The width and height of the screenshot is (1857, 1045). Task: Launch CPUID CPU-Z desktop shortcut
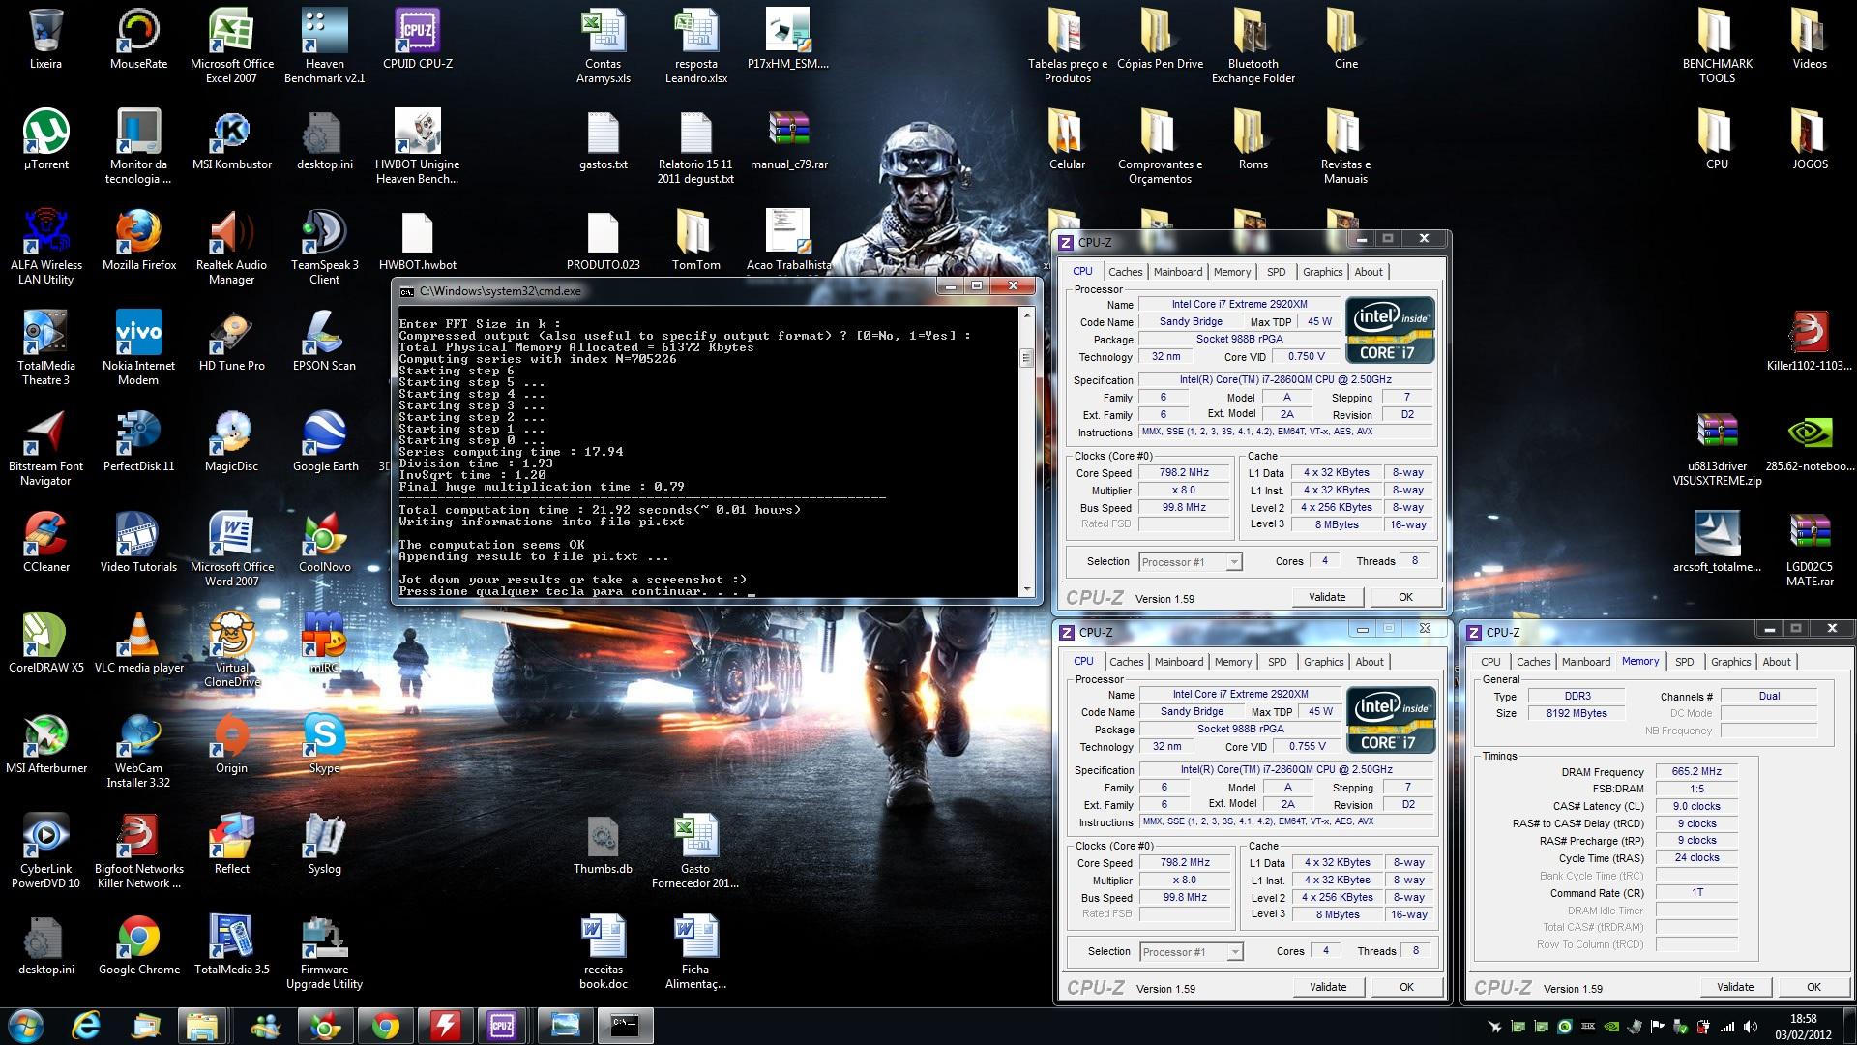[417, 40]
